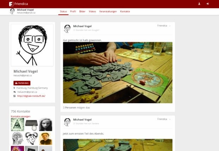Open the Bilder tab
This screenshot has width=219, height=151.
(82, 12)
